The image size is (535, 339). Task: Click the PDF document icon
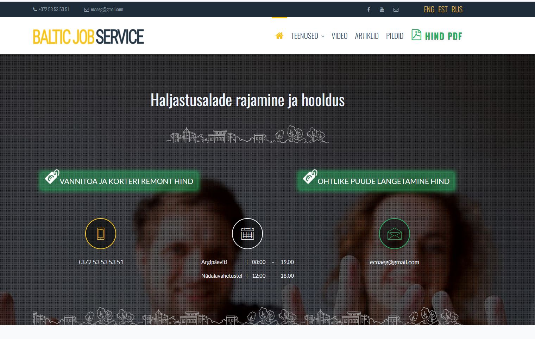point(416,35)
